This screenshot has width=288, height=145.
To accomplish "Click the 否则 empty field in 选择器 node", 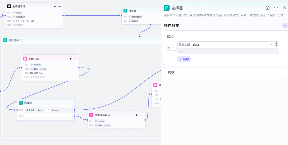I will tap(48, 116).
